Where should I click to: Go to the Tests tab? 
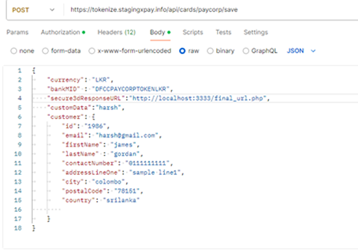pyautogui.click(x=223, y=32)
